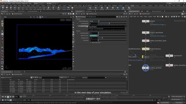The width and height of the screenshot is (186, 104).
Task: Open the Main radial menu dropdown
Action: 51,3
